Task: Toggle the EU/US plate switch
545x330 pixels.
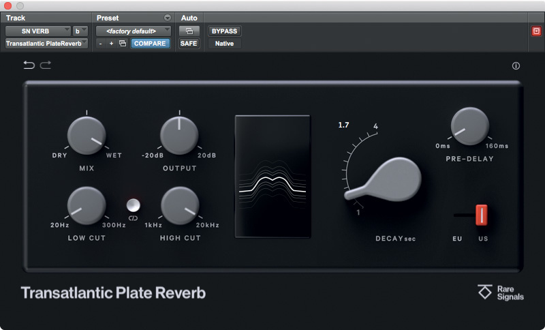Action: tap(482, 215)
